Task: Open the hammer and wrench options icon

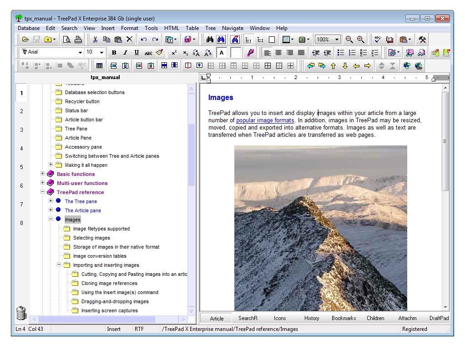Action: tap(422, 40)
